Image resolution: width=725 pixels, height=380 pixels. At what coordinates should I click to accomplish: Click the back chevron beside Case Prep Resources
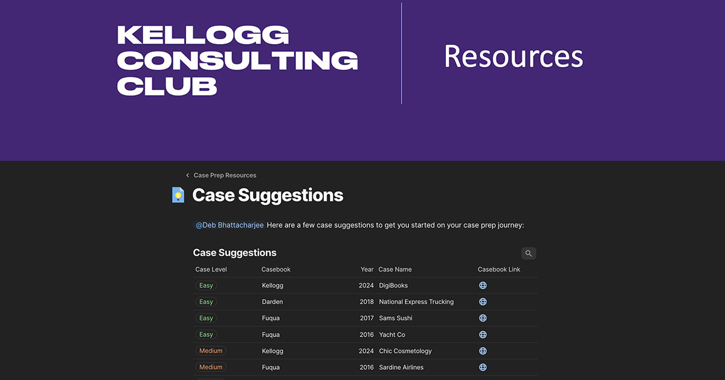(187, 175)
